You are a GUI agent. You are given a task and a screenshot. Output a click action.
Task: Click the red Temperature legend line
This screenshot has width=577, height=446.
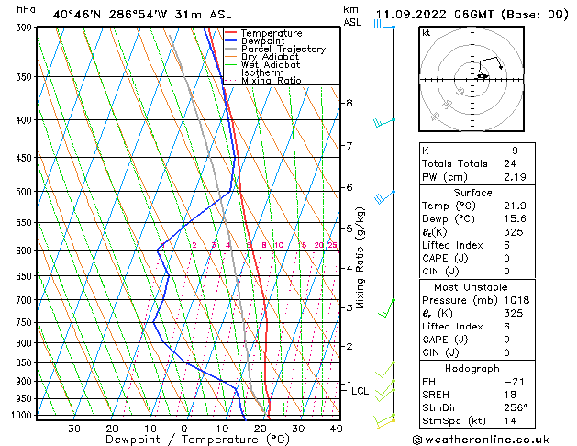coord(231,33)
